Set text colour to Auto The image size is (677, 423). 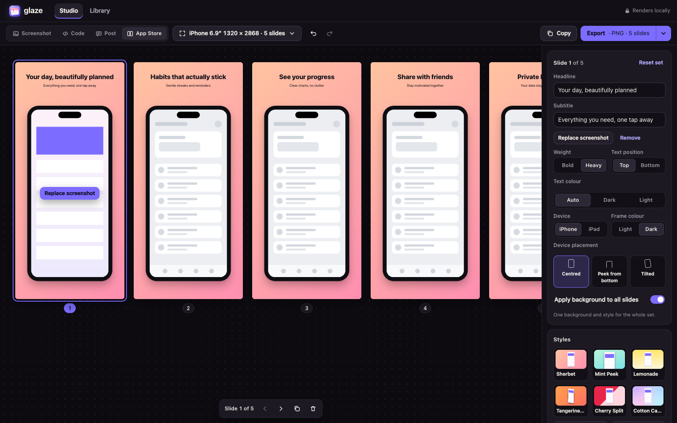[x=573, y=200]
